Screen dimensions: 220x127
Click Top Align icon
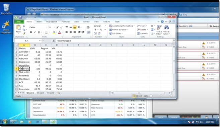(x=67, y=27)
